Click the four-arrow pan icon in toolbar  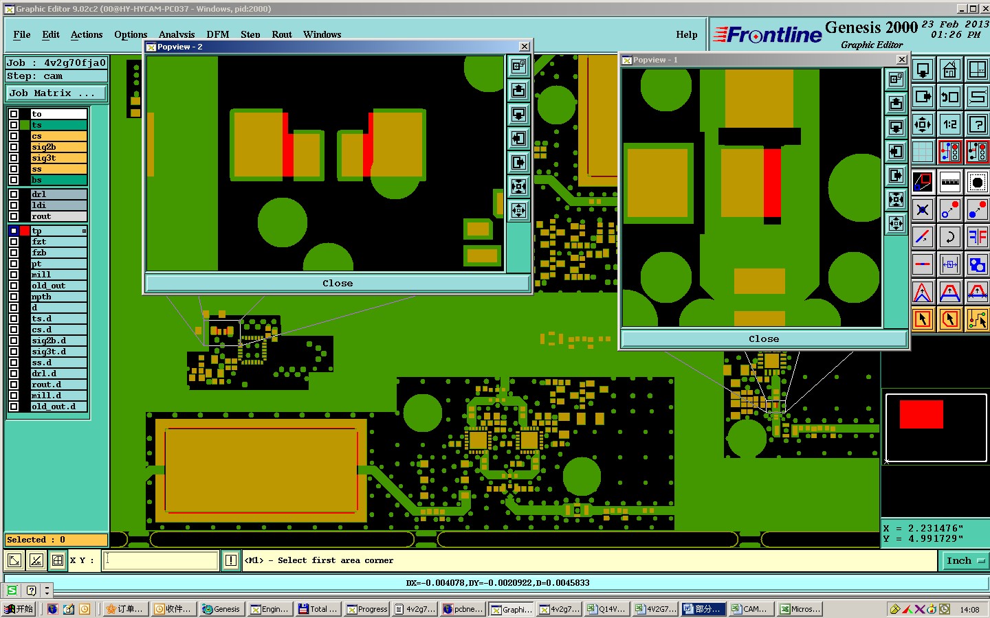click(923, 124)
